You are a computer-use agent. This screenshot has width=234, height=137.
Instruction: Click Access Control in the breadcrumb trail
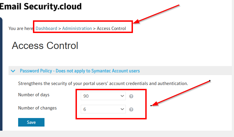[111, 28]
